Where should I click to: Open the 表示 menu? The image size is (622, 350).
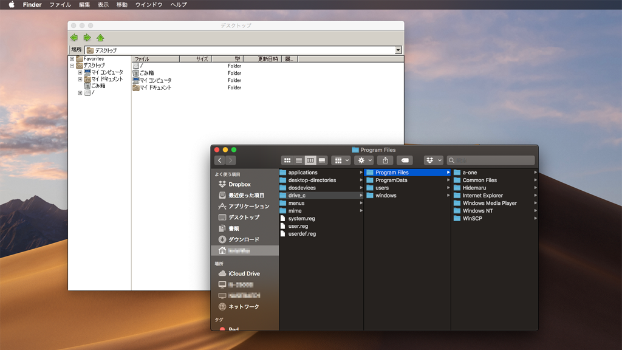(103, 5)
